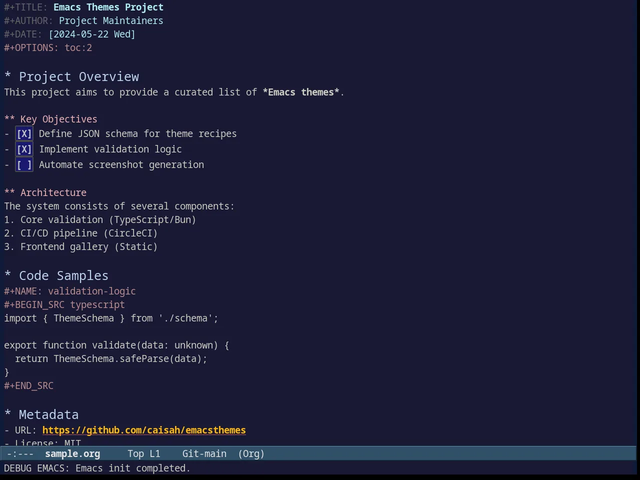The width and height of the screenshot is (640, 480).
Task: Click bold text '*Emacs themes*'
Action: tap(301, 92)
